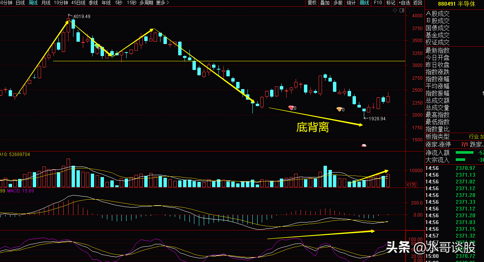Open the 多周期 multi-period view
The width and height of the screenshot is (484, 262).
[146, 3]
